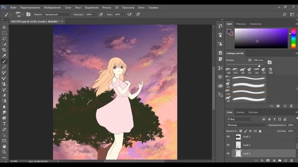298x167 pixels.
Task: Select the Eraser tool
Action: coord(4,95)
